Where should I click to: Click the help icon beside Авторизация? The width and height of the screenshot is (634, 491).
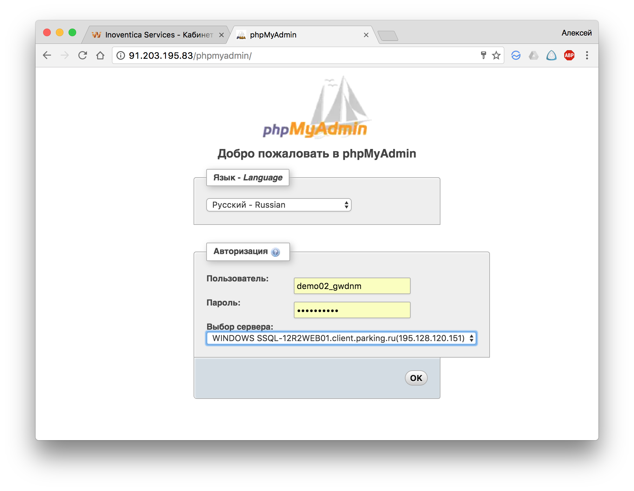pyautogui.click(x=275, y=252)
